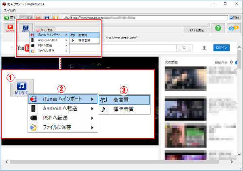The width and height of the screenshot is (243, 171).
Task: Pick 標準音質 in the small non-magnified submenu
Action: coord(85,41)
